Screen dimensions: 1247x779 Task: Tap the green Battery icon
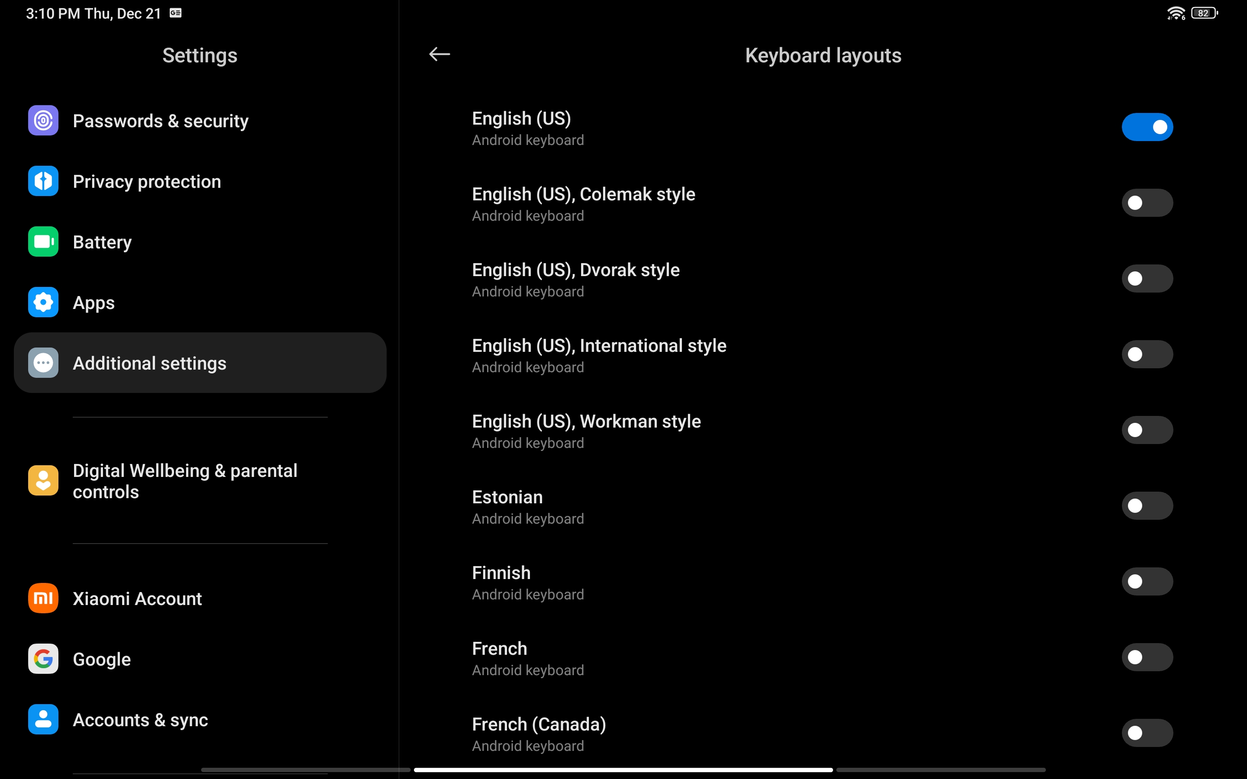(43, 241)
